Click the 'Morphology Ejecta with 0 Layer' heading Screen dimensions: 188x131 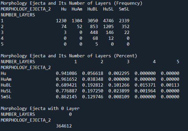(40, 109)
